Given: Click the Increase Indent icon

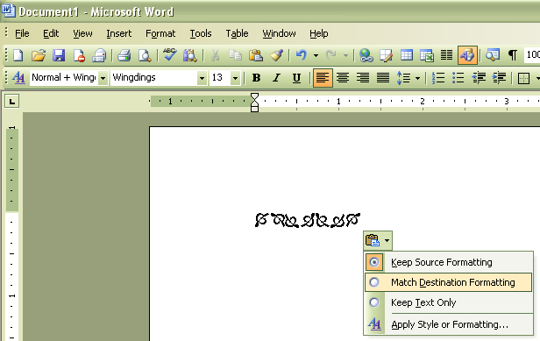Looking at the screenshot, I should click(x=499, y=78).
